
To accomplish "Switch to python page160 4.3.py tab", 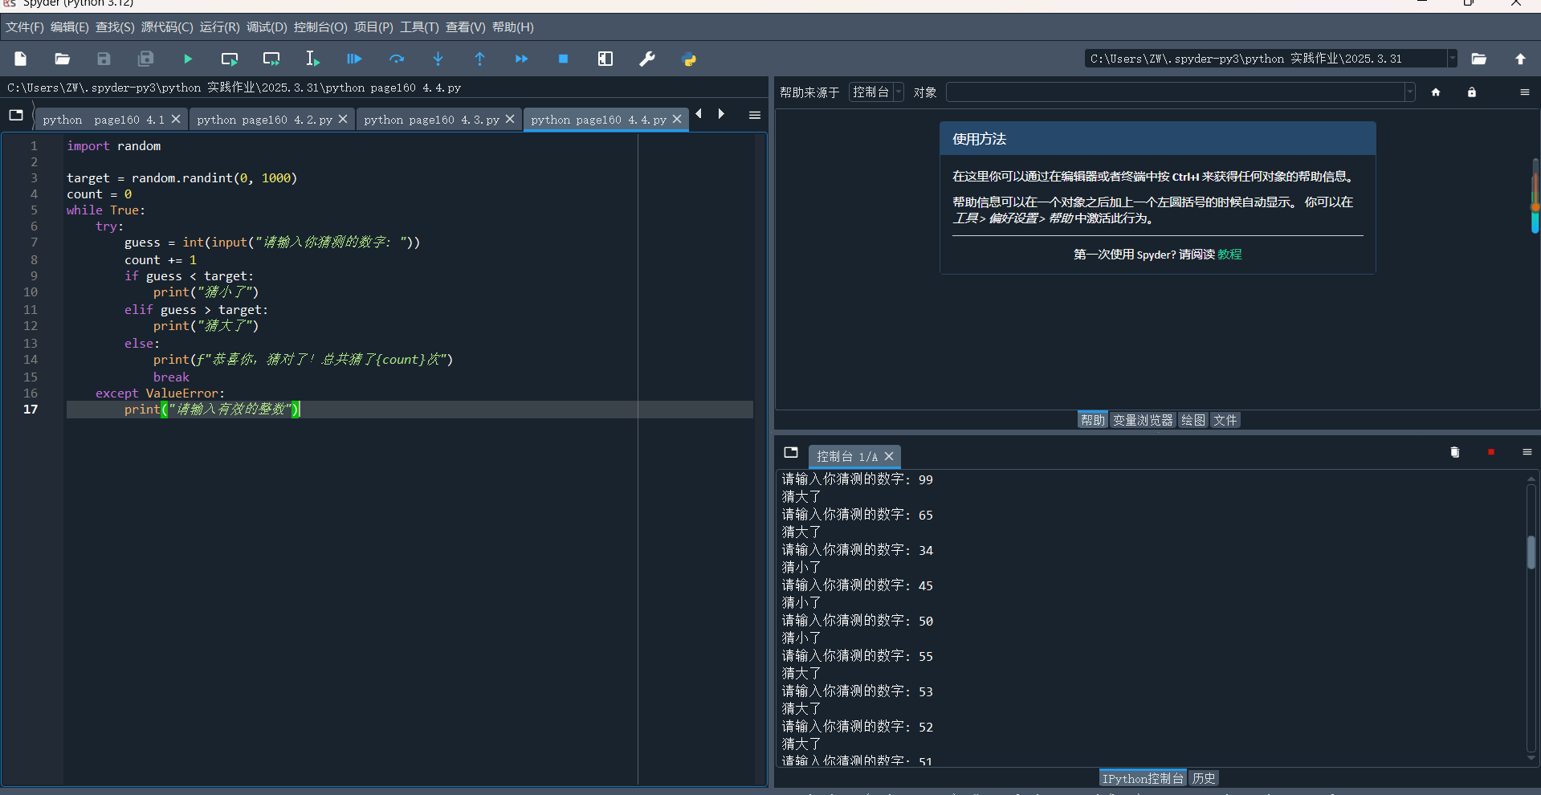I will [x=431, y=120].
